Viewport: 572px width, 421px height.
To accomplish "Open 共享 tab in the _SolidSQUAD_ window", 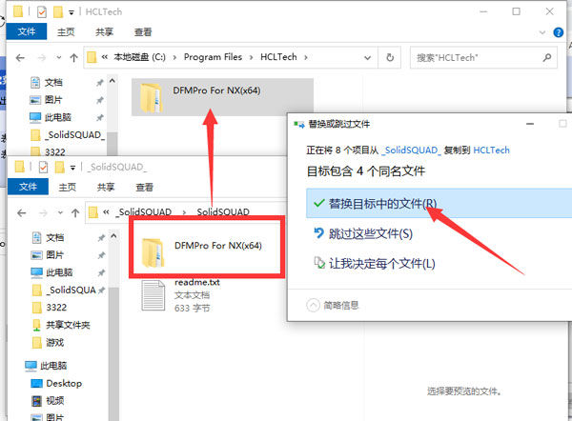I will click(x=103, y=187).
